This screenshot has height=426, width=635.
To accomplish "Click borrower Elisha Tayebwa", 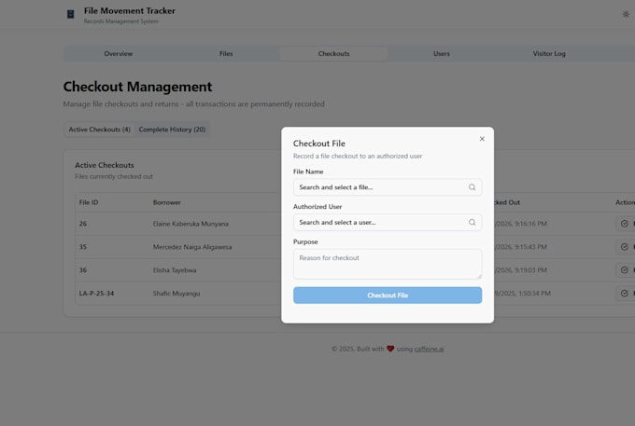I will pyautogui.click(x=175, y=270).
